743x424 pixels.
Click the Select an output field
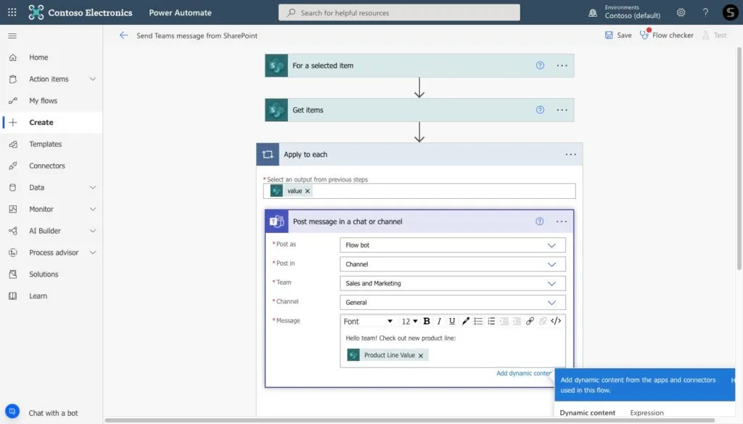pos(419,191)
